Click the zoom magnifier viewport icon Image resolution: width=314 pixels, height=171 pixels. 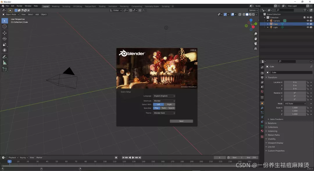click(x=256, y=34)
